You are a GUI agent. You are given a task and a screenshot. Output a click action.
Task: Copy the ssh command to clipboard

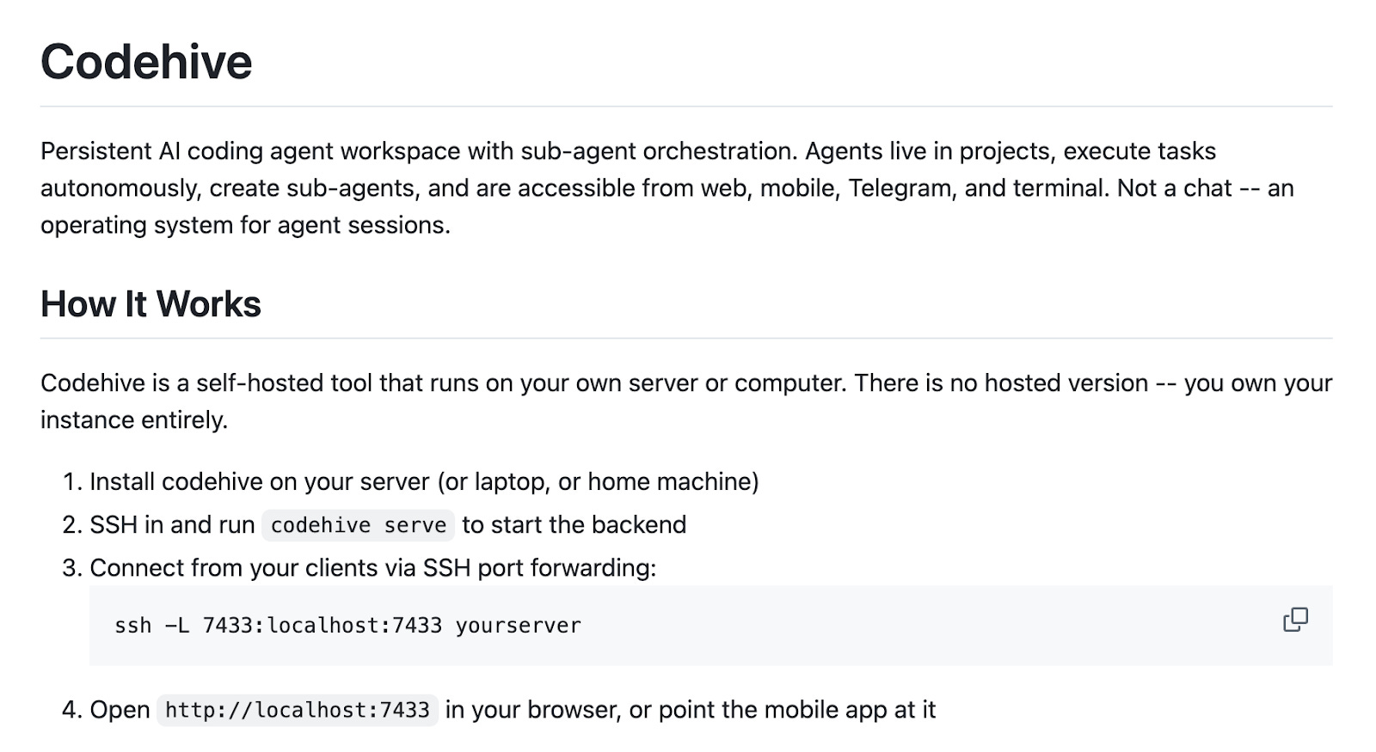[x=1295, y=620]
